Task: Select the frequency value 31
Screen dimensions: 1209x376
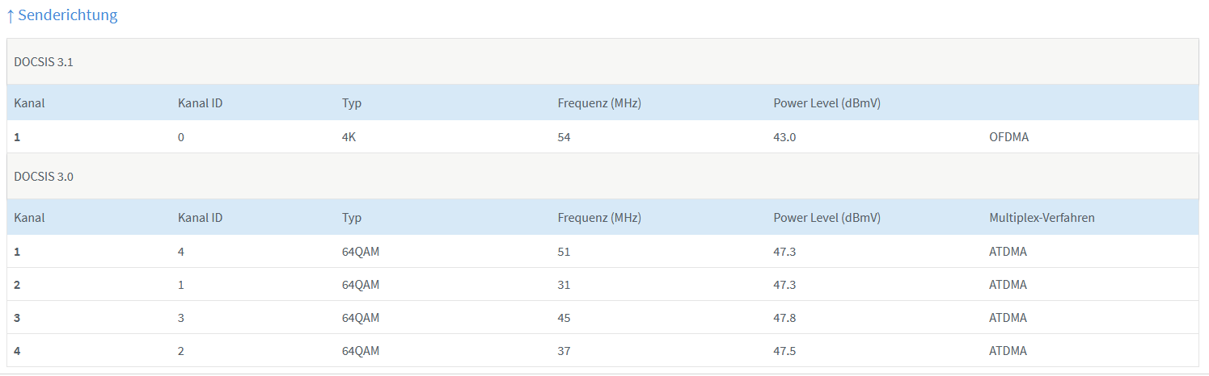Action: tap(564, 285)
